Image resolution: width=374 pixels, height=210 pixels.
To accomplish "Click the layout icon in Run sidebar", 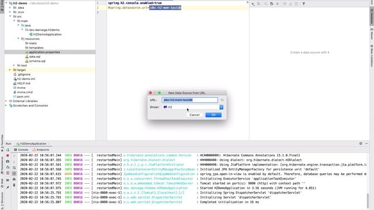I will (8, 180).
